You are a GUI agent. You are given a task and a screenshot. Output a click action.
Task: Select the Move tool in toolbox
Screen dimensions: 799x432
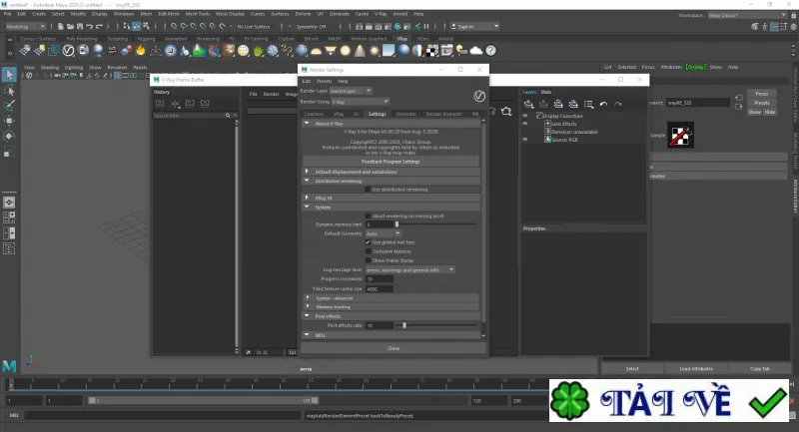tap(9, 121)
